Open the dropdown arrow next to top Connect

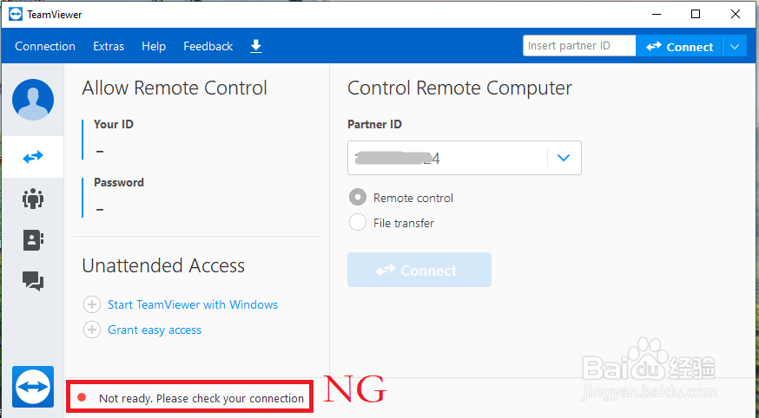(x=735, y=47)
